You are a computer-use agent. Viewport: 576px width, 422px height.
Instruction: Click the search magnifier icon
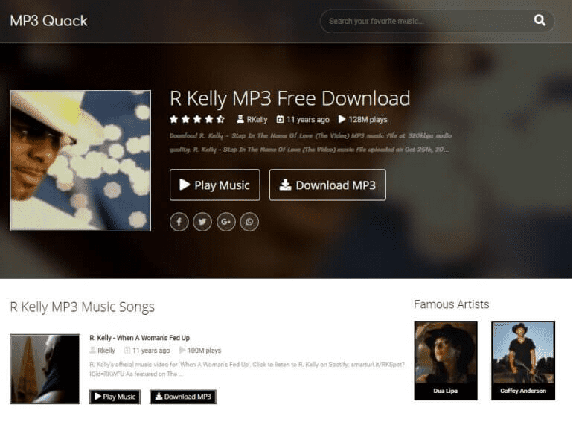[x=540, y=20]
